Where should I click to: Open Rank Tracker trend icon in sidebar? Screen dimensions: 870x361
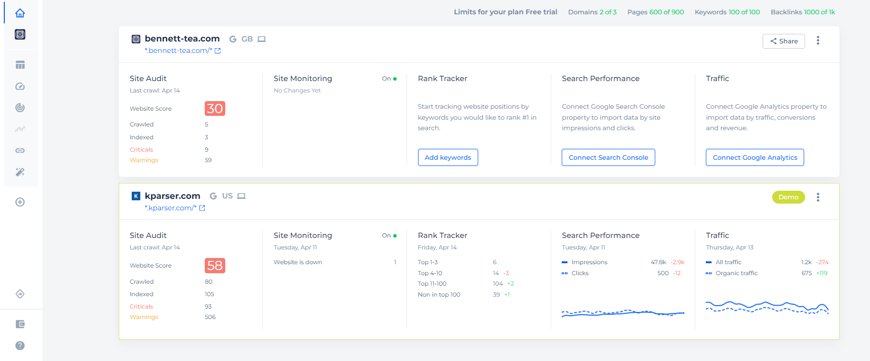pos(20,129)
